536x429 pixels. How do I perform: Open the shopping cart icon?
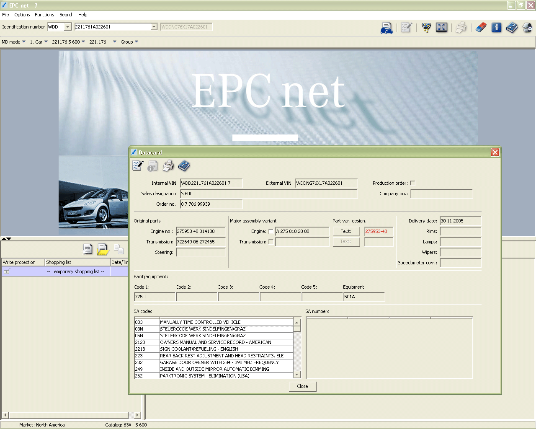coord(426,28)
